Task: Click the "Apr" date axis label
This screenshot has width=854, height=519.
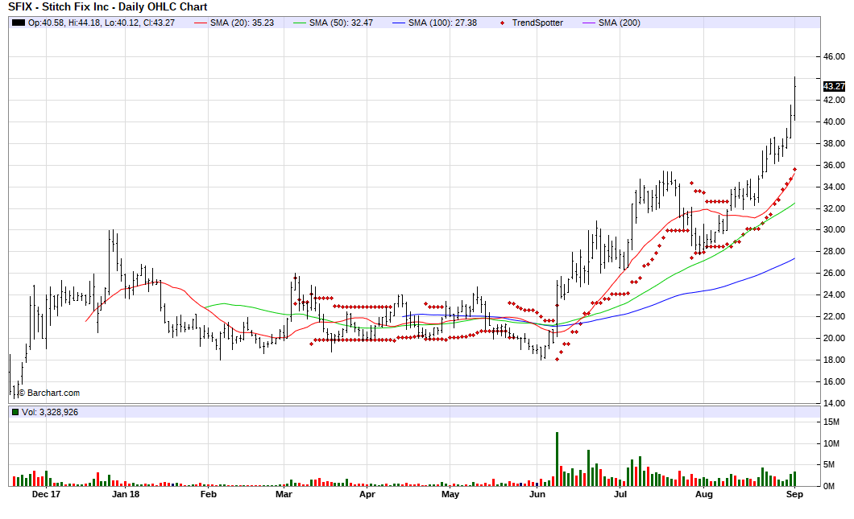Action: click(x=367, y=494)
